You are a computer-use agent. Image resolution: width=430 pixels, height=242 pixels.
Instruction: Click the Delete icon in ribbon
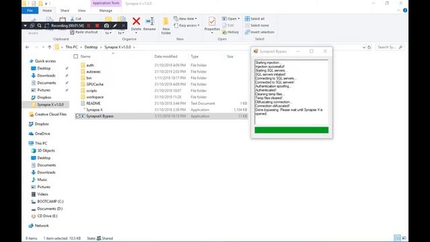coord(136,22)
